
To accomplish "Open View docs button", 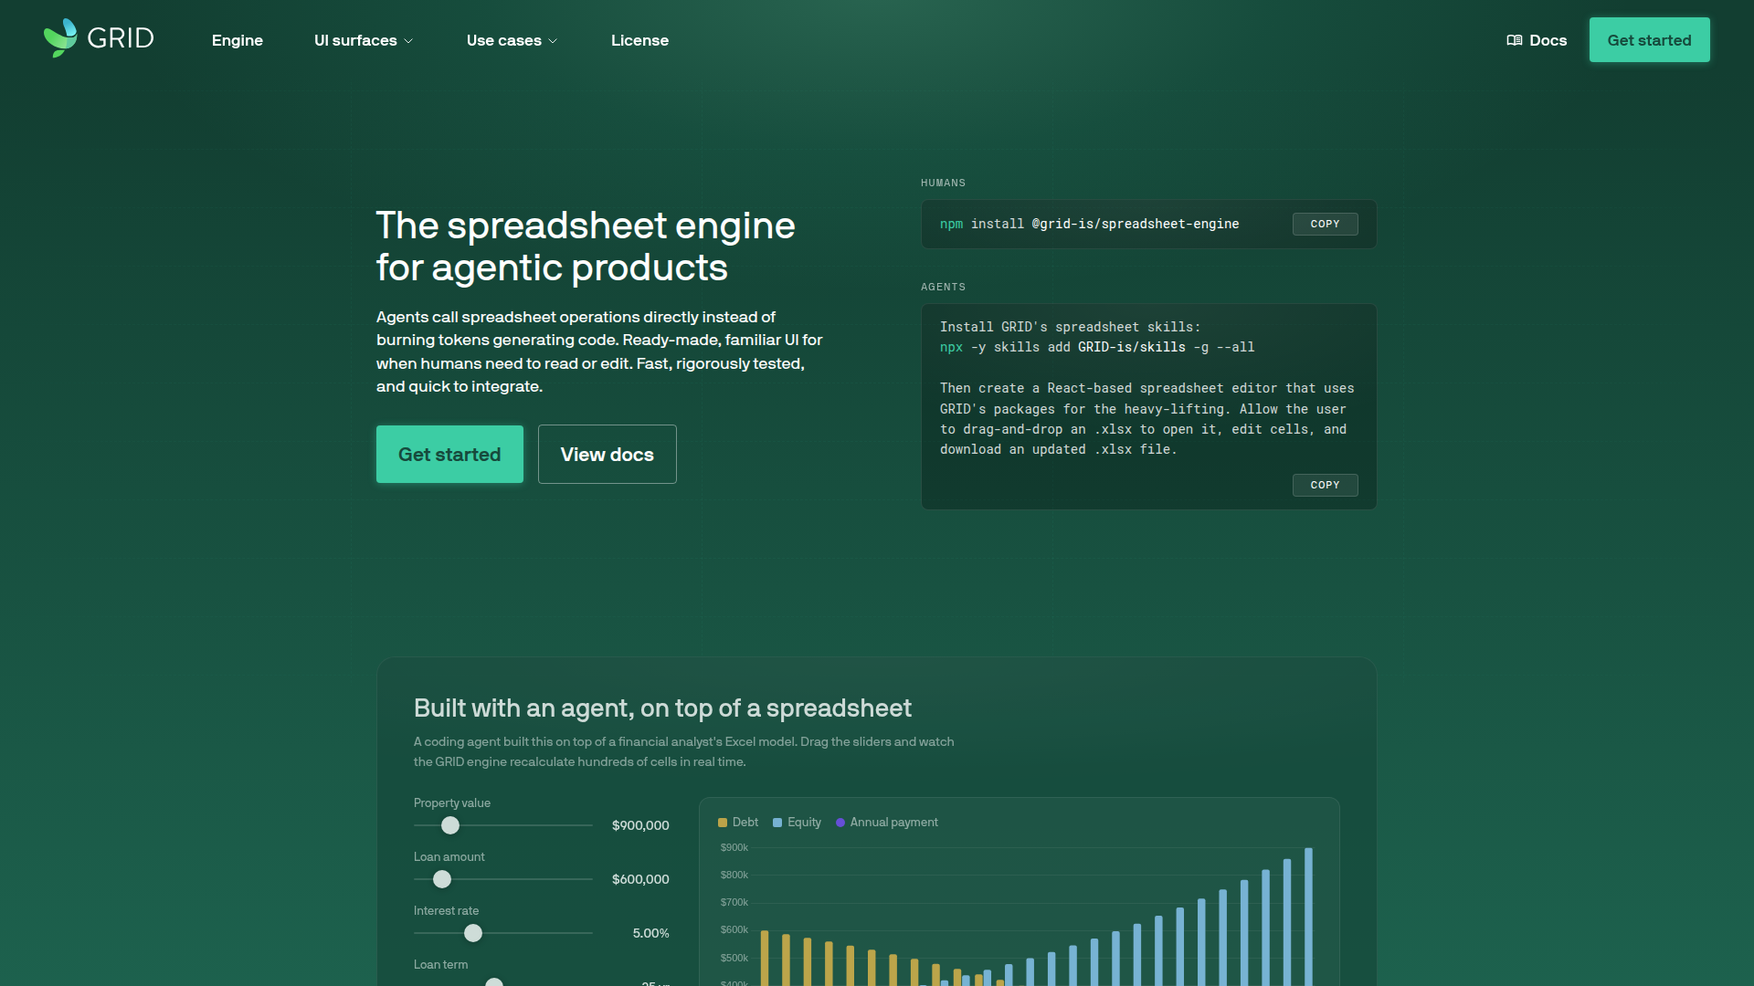I will point(608,454).
